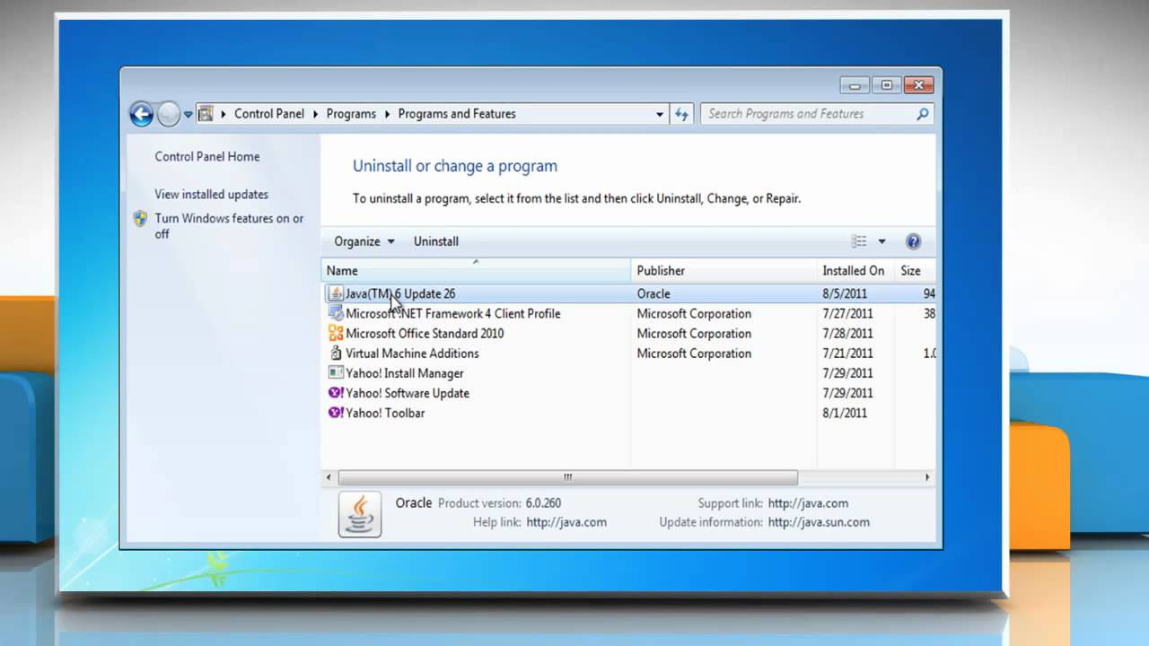
Task: Sort by Name column header
Action: click(x=476, y=270)
